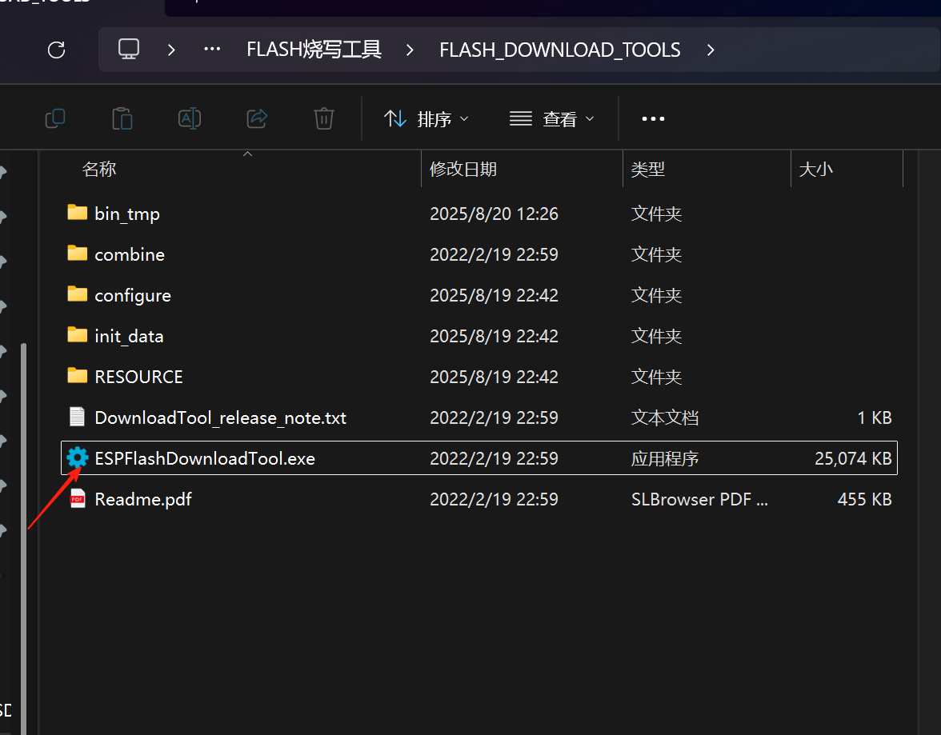Click the text document icon of release note
Viewport: 941px width, 735px height.
(x=77, y=417)
